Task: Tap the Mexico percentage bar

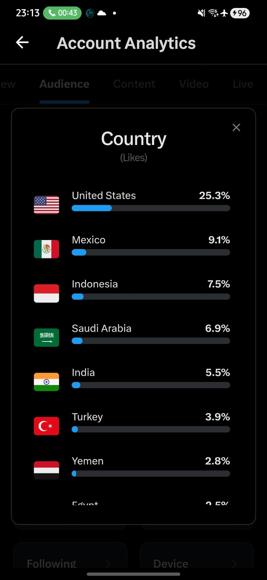Action: 151,252
